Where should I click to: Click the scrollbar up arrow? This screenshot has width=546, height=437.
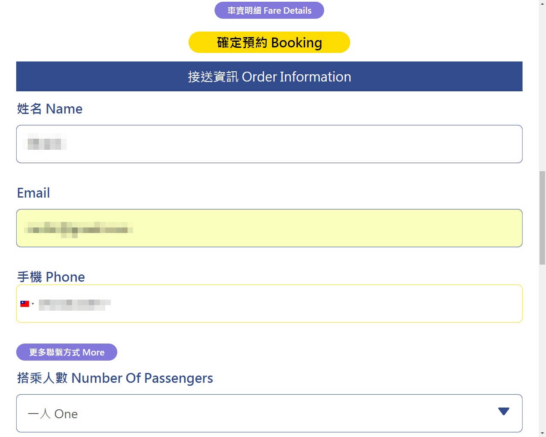542,3
